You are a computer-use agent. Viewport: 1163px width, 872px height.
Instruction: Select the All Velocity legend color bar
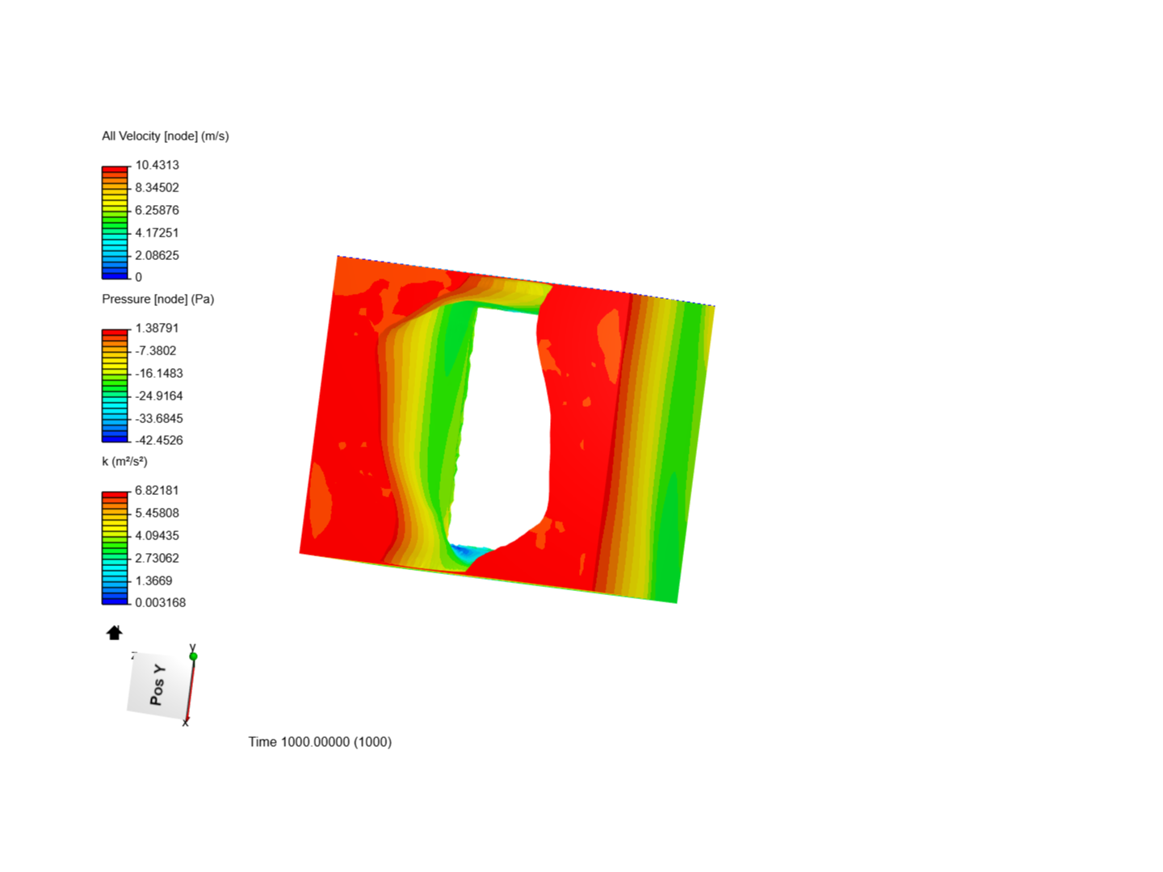tap(115, 222)
